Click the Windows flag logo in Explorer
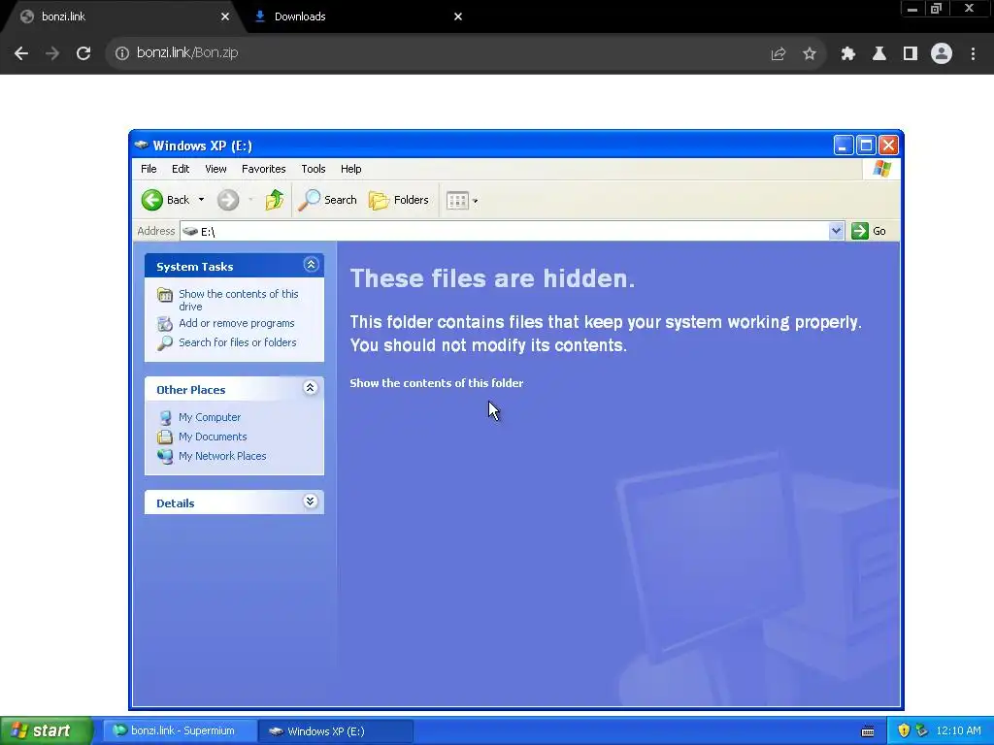This screenshot has height=745, width=994. pyautogui.click(x=881, y=169)
